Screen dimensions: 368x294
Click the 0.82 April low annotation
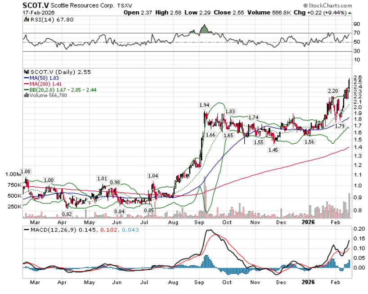tap(67, 214)
